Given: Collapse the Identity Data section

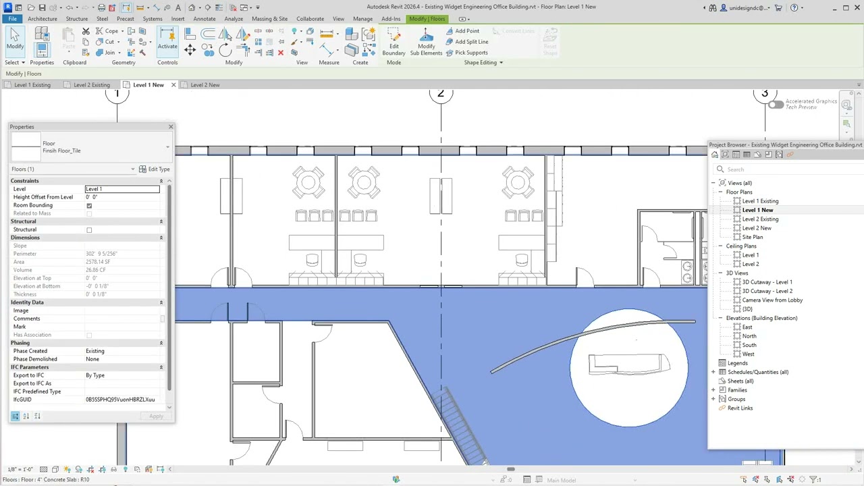Looking at the screenshot, I should tap(161, 302).
